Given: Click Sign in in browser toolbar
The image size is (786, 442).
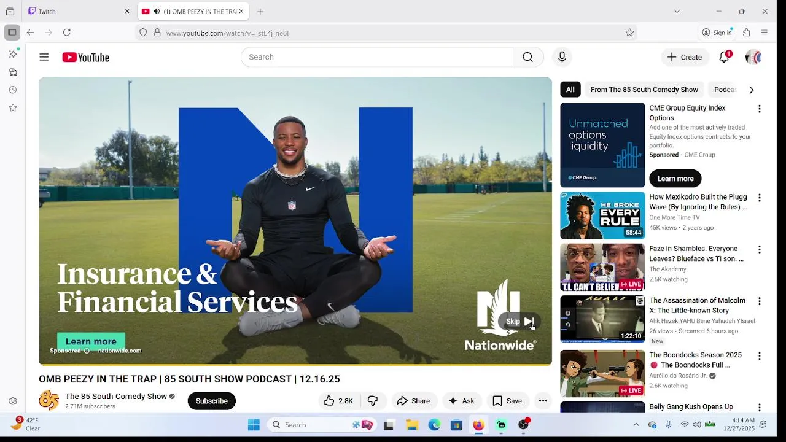Looking at the screenshot, I should coord(717,33).
